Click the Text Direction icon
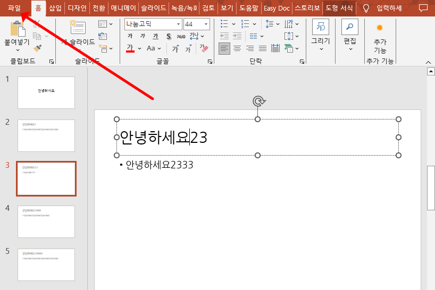The height and width of the screenshot is (290, 435). 289,24
